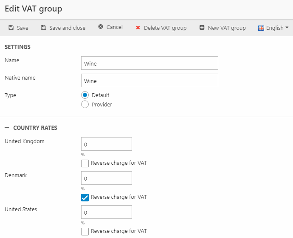This screenshot has width=293, height=238.
Task: Click the Save floppy disk icon
Action: tap(11, 28)
